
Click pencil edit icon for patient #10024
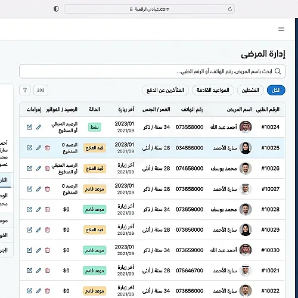pos(39,127)
